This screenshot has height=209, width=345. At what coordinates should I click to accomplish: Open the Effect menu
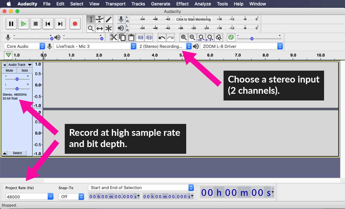click(182, 4)
